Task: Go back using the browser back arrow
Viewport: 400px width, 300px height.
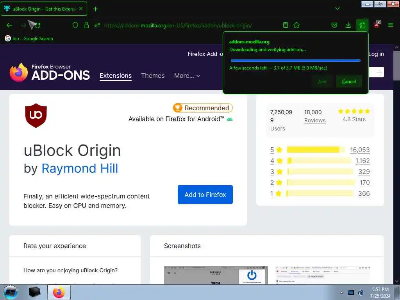Action: tap(9, 25)
